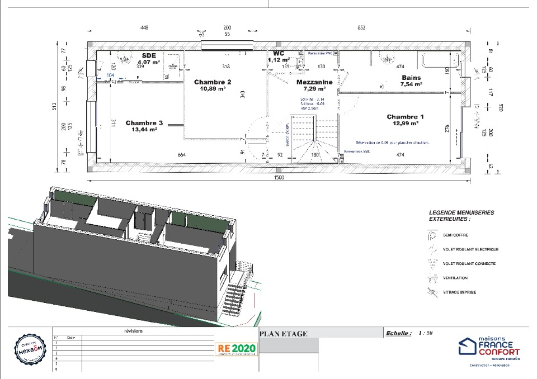Select the Vitrage Imprime legend icon

432,292
